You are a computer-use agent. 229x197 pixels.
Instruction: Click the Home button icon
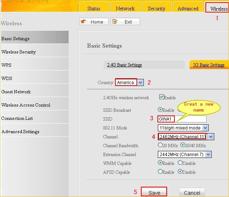click(84, 22)
